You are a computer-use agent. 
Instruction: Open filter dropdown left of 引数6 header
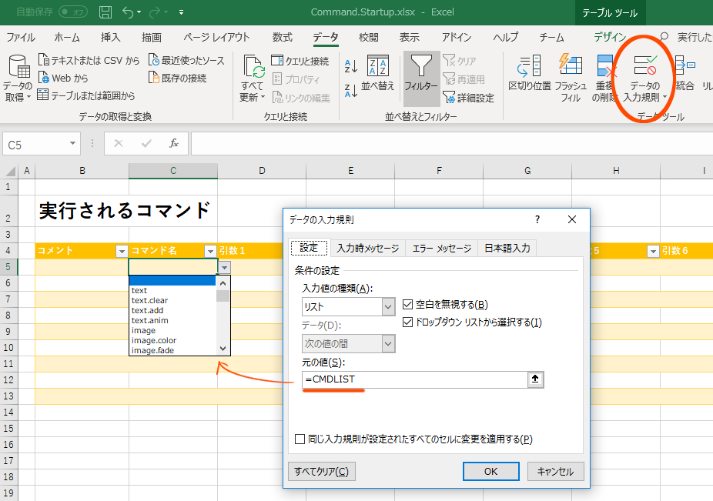tap(653, 251)
